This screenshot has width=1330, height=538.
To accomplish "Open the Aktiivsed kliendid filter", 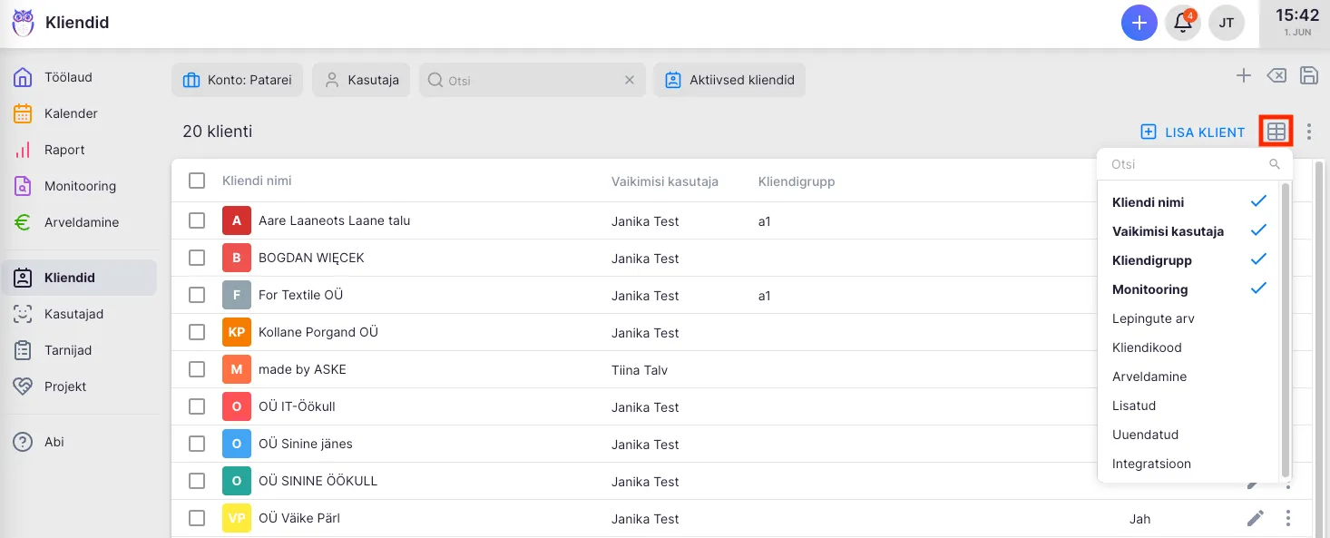I will pos(729,80).
